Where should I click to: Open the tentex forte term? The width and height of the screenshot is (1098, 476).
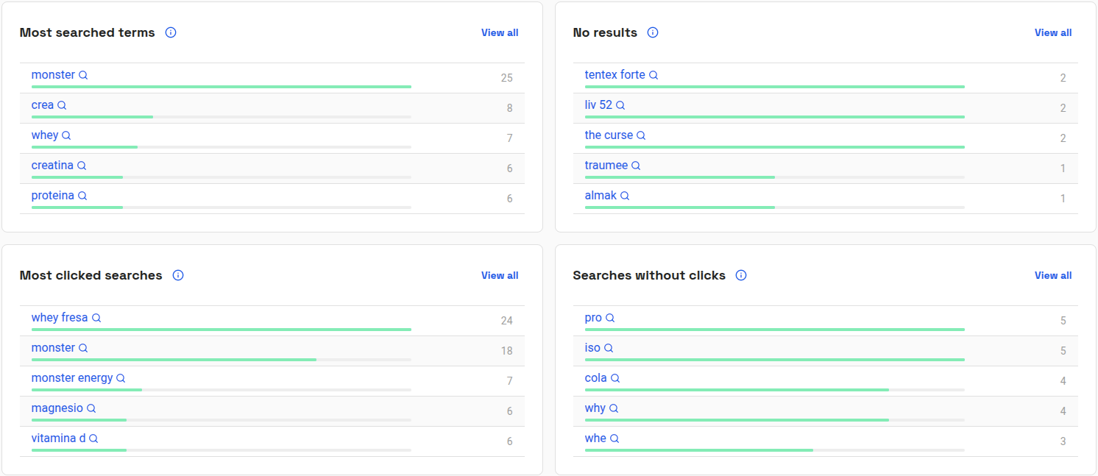click(x=615, y=75)
